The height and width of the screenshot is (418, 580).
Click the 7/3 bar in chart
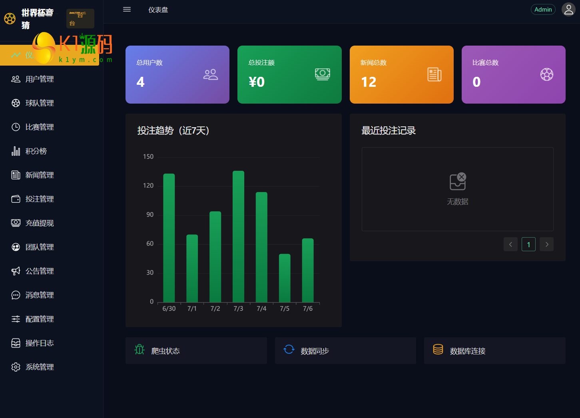click(x=238, y=236)
